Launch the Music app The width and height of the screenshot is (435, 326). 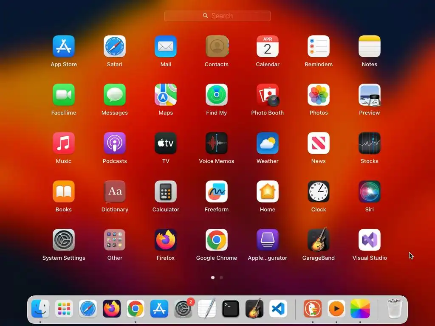64,143
